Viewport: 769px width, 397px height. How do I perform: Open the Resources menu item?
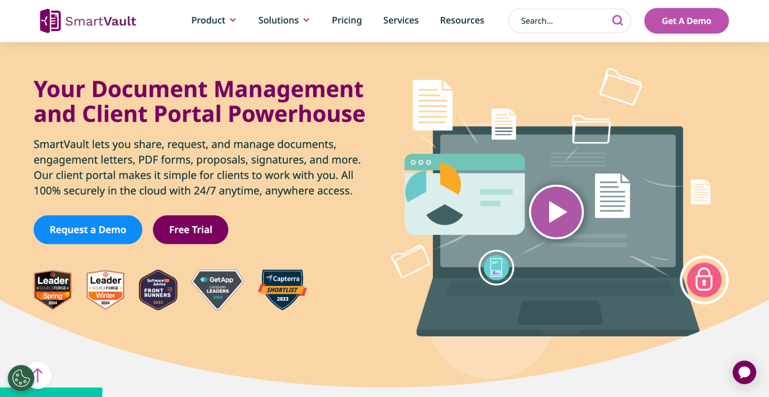coord(462,20)
